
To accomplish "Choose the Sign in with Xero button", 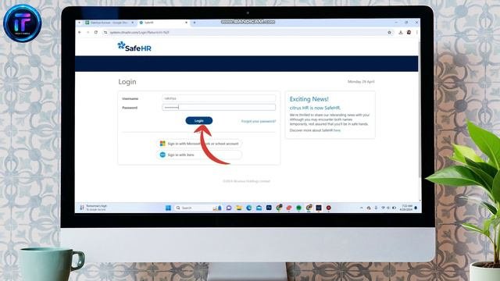I will (200, 155).
